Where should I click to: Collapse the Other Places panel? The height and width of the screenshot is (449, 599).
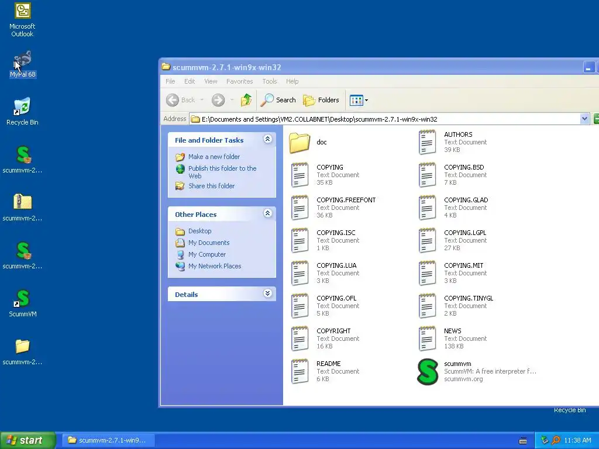click(x=268, y=213)
